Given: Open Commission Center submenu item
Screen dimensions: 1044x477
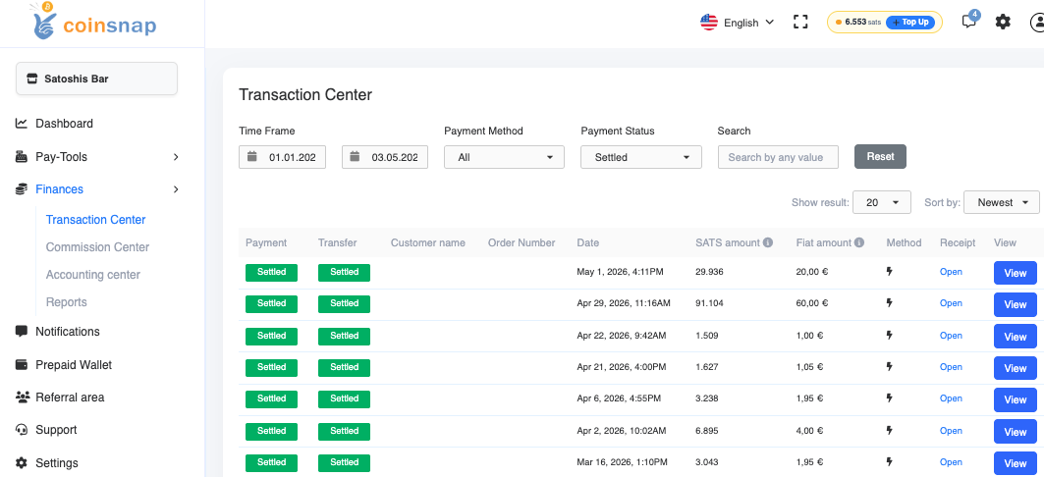Looking at the screenshot, I should pos(98,246).
